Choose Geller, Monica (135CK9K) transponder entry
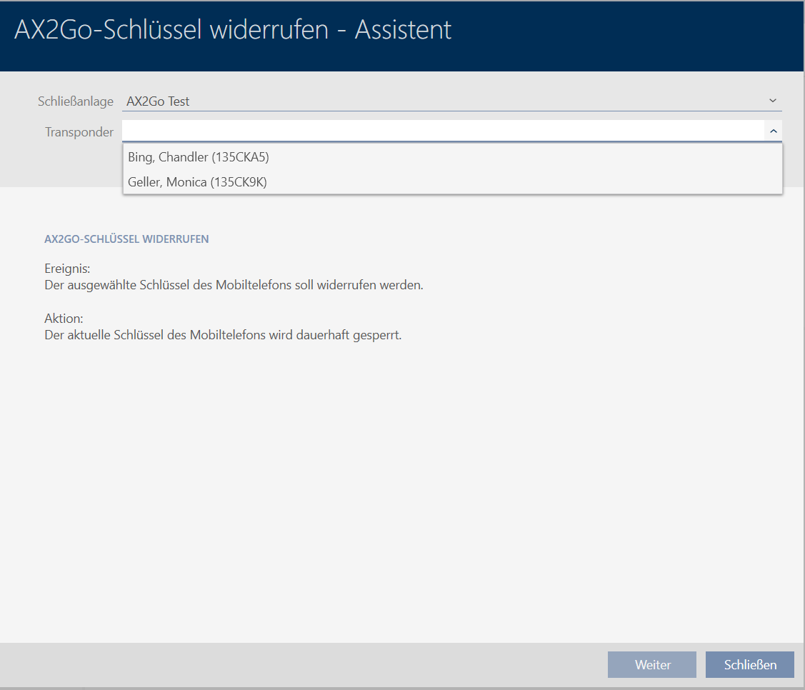This screenshot has height=690, width=805. point(197,182)
